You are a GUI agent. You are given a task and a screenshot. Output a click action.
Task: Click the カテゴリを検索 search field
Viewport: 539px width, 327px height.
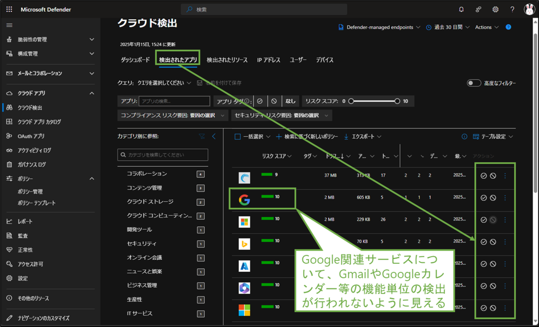pyautogui.click(x=162, y=155)
